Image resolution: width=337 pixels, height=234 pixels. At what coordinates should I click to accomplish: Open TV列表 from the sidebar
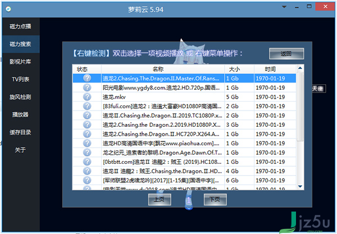[21, 79]
